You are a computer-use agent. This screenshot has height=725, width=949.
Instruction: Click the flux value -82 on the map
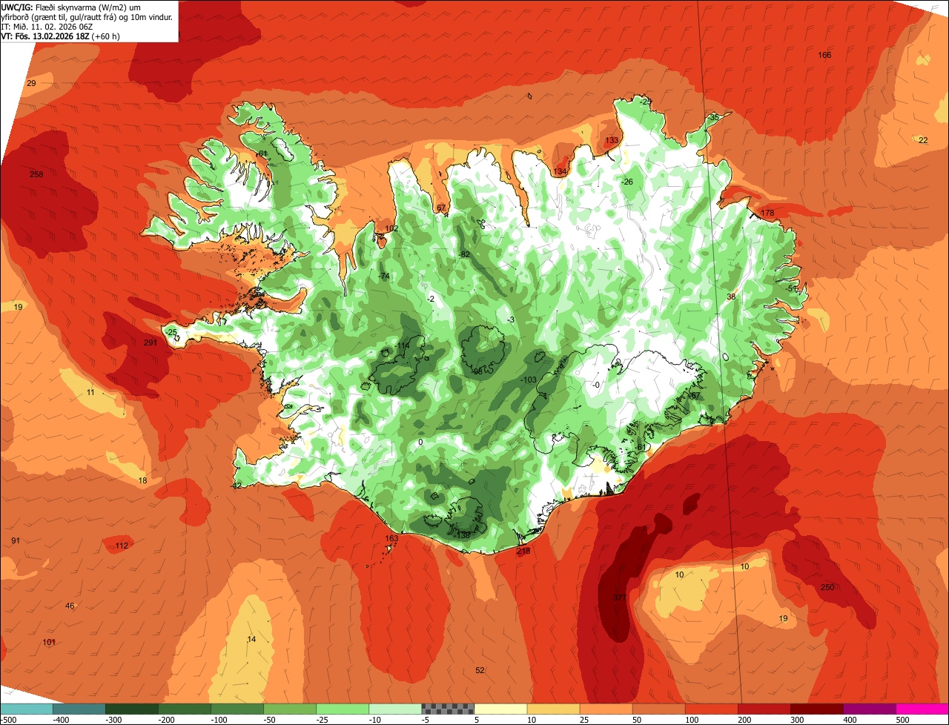[x=464, y=254]
